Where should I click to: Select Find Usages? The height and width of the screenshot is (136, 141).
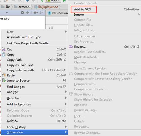point(35,87)
